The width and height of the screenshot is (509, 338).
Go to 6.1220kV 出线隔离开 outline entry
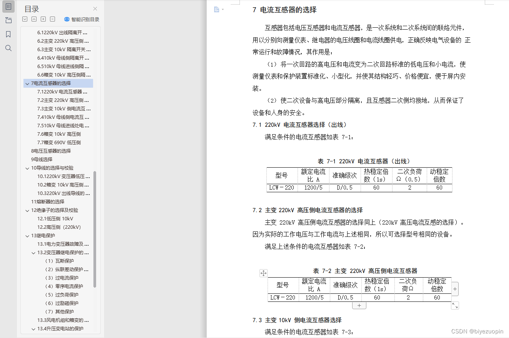click(x=62, y=33)
